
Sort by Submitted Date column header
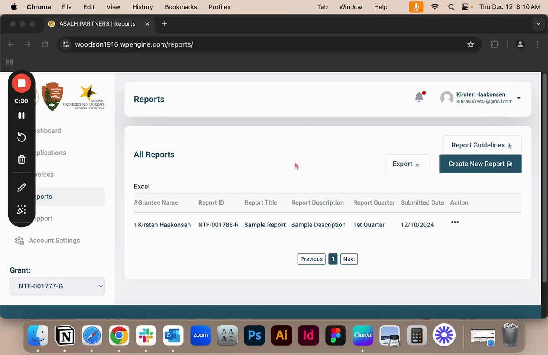422,202
